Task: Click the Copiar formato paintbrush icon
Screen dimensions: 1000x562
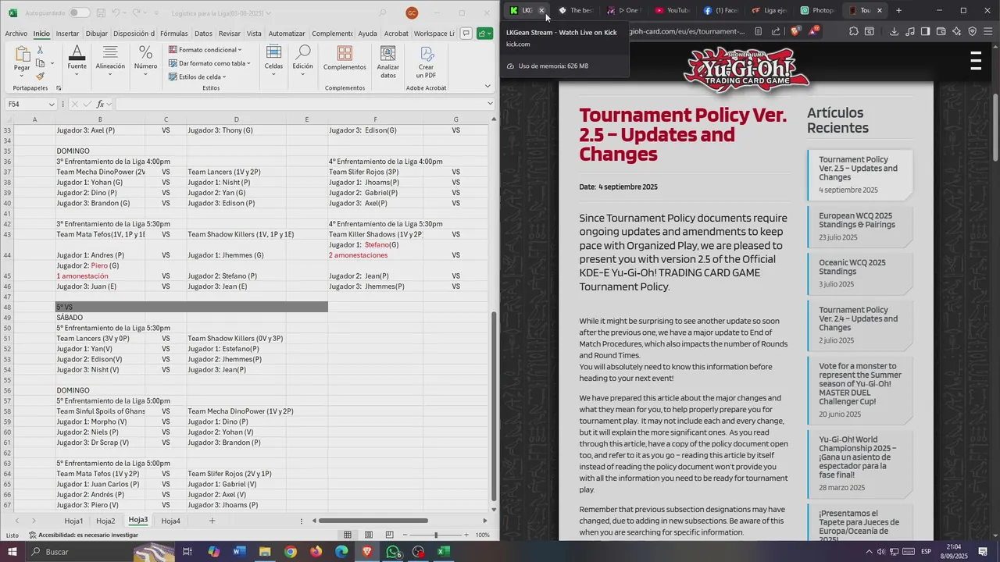Action: (x=40, y=76)
